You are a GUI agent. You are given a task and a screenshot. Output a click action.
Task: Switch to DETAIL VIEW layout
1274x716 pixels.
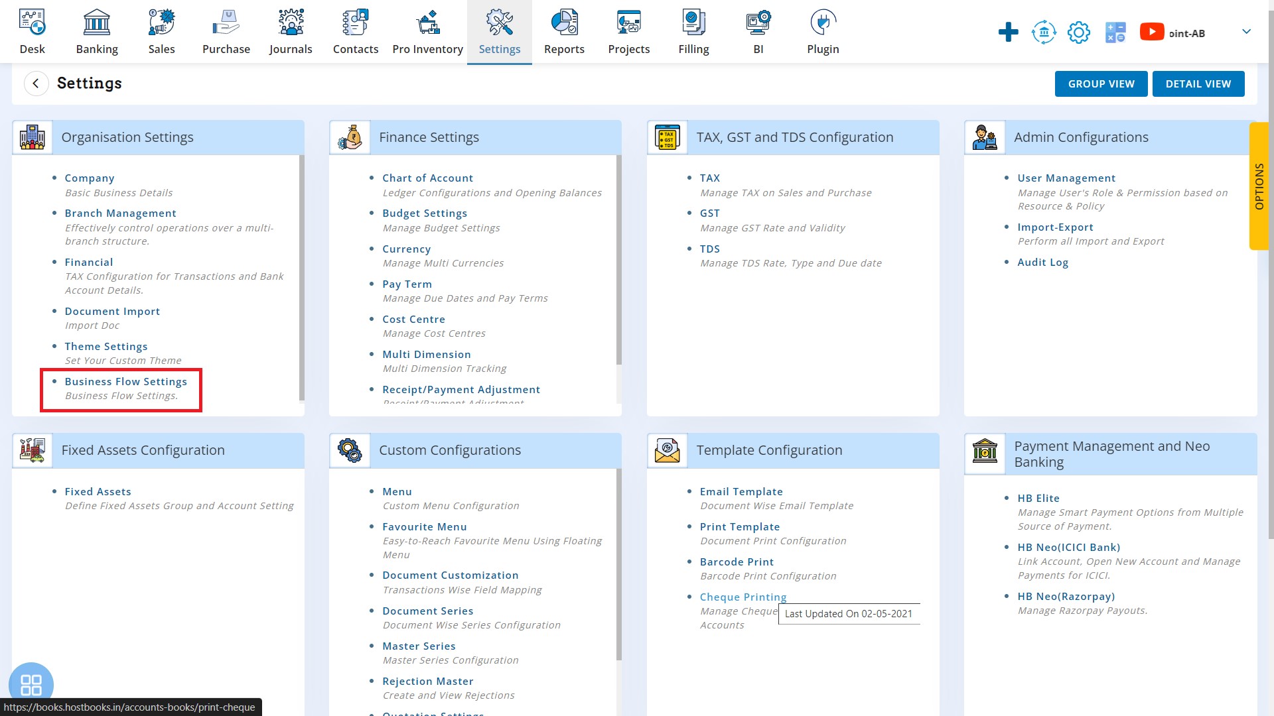point(1198,83)
